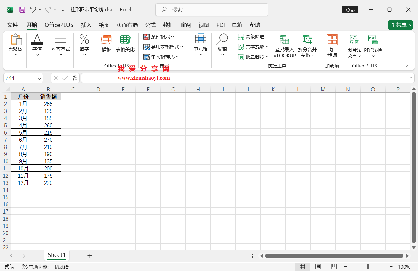Switch to the 数据 ribbon tab
The height and width of the screenshot is (271, 418).
pos(168,25)
